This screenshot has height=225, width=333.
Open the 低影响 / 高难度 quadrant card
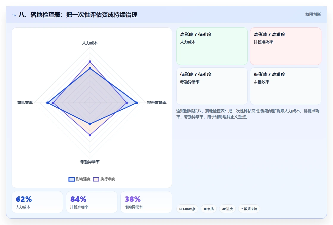(286, 86)
